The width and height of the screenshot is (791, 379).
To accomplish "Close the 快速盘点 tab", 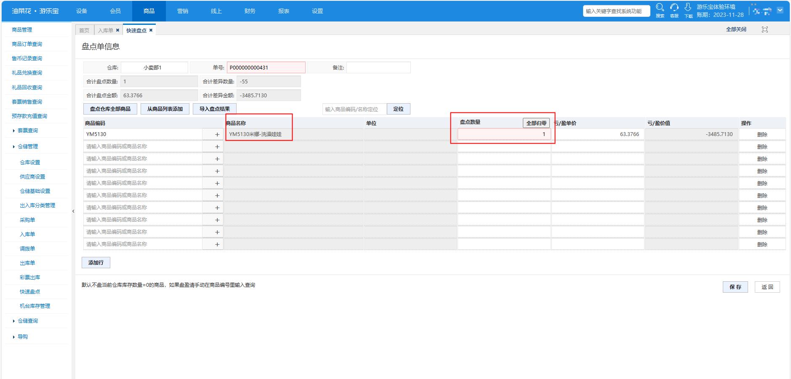I will [x=151, y=30].
